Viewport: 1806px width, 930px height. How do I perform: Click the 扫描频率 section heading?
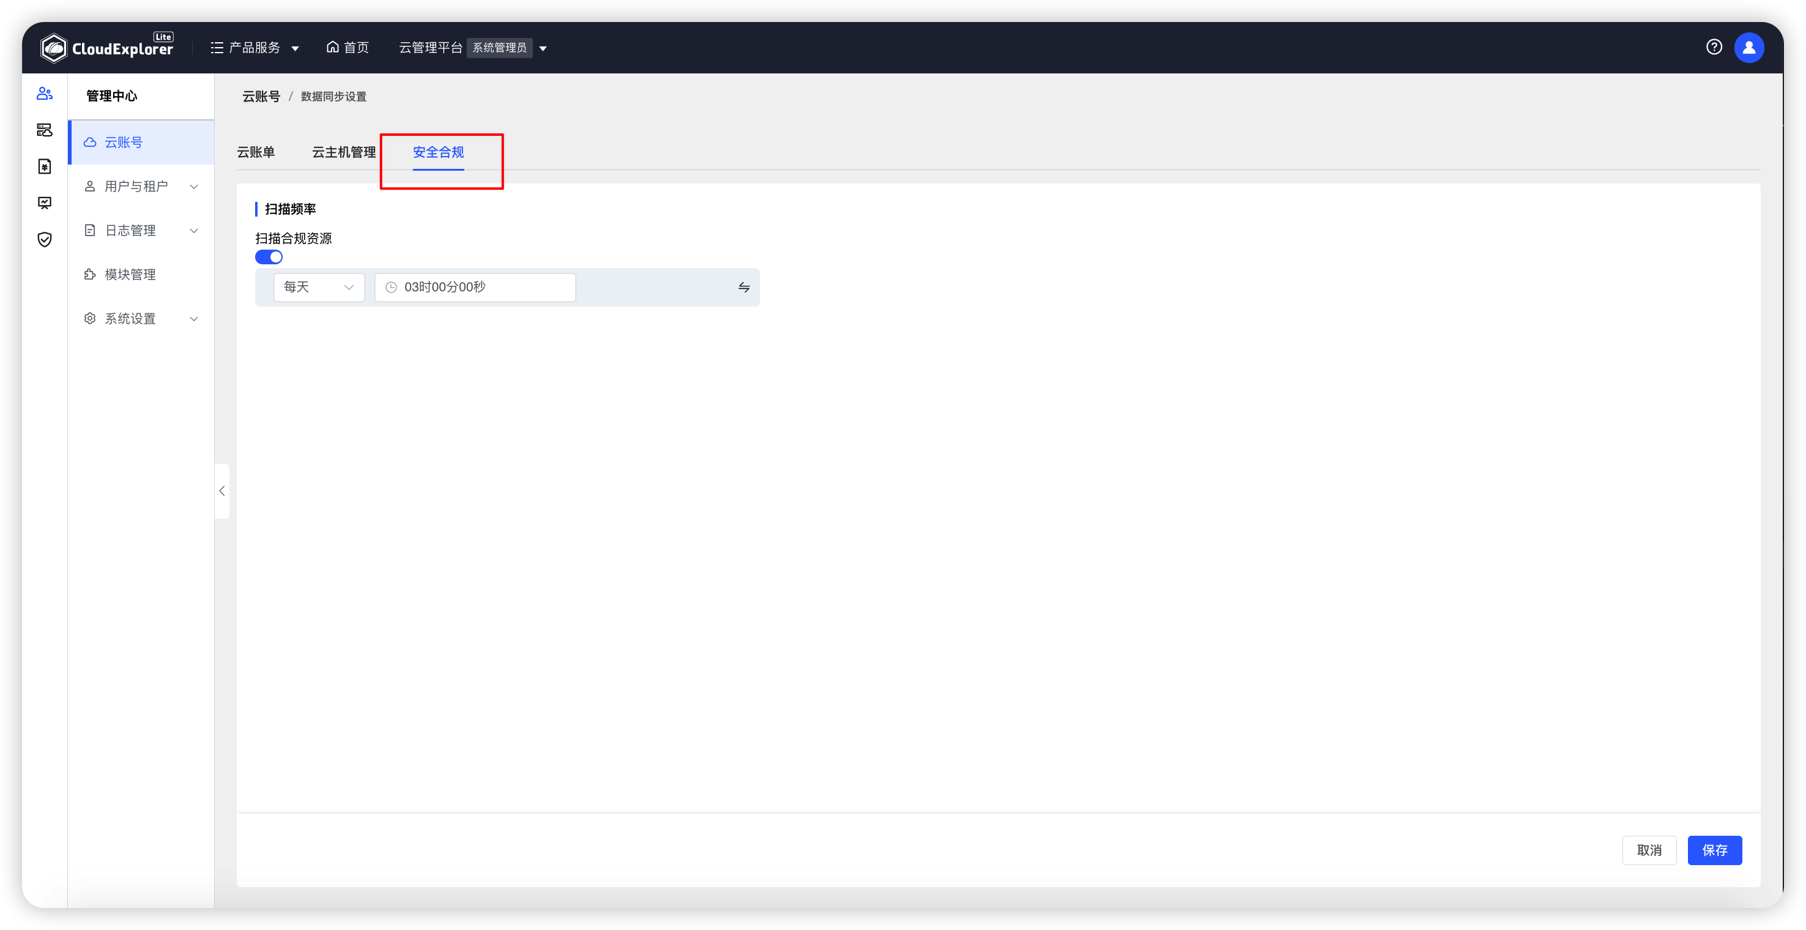point(290,209)
